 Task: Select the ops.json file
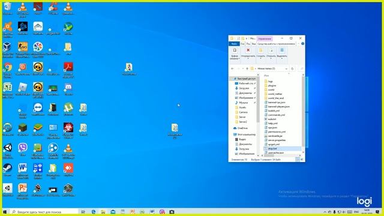click(271, 127)
